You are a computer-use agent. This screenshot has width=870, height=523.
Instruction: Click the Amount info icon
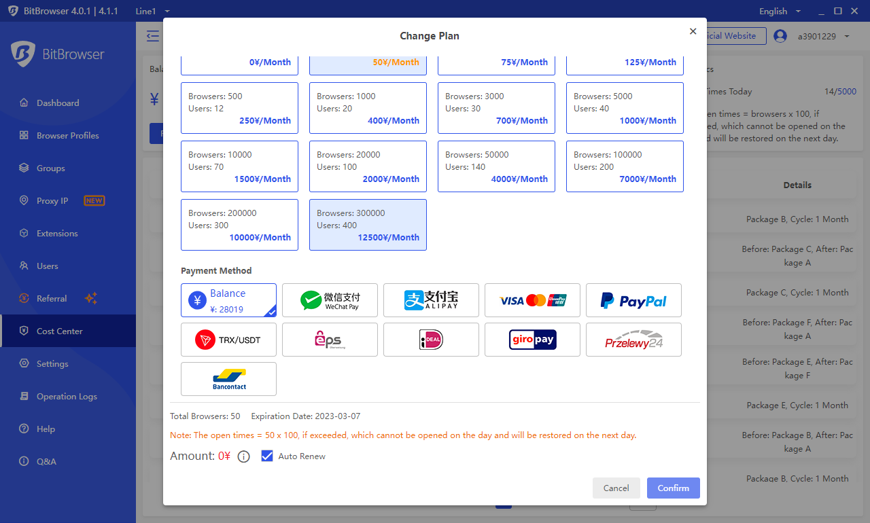[244, 456]
